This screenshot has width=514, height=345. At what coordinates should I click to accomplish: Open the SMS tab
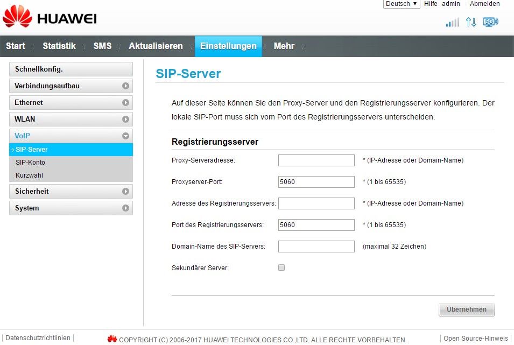pyautogui.click(x=102, y=46)
